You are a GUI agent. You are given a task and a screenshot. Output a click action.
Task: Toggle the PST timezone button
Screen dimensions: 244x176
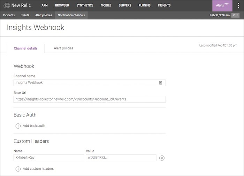pyautogui.click(x=235, y=15)
